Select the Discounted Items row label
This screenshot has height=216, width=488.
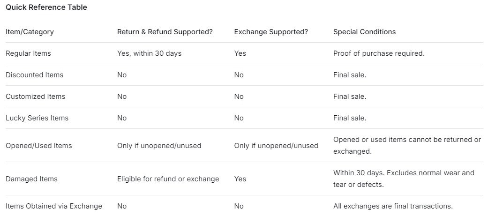point(34,75)
